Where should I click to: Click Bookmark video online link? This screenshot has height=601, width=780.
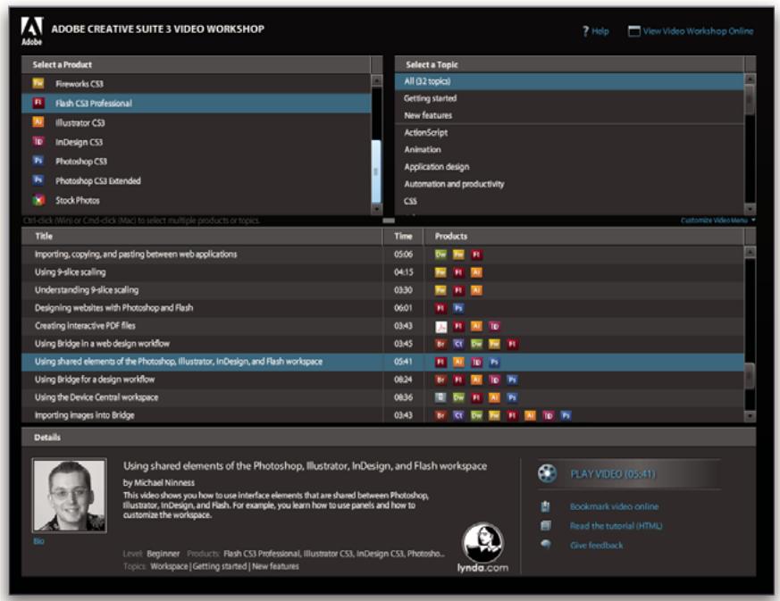pyautogui.click(x=614, y=506)
